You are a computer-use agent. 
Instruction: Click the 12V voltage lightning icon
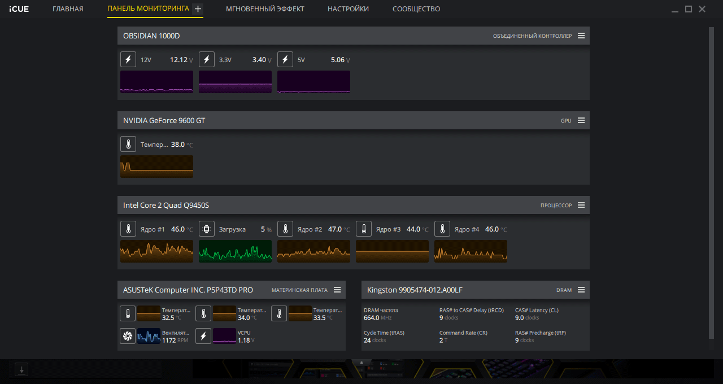click(x=128, y=59)
